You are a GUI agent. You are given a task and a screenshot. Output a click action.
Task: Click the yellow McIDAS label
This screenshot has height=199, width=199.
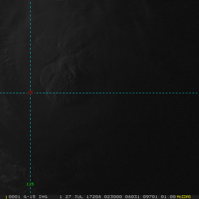(x=184, y=197)
